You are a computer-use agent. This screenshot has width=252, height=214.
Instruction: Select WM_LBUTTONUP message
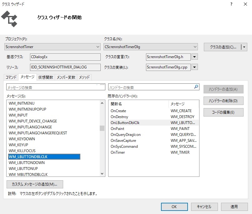(23, 169)
